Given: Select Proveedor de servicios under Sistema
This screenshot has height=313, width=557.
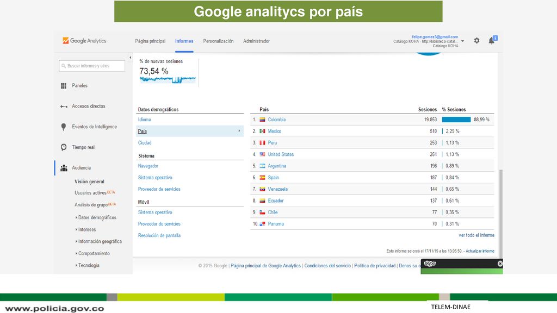Looking at the screenshot, I should (x=159, y=189).
